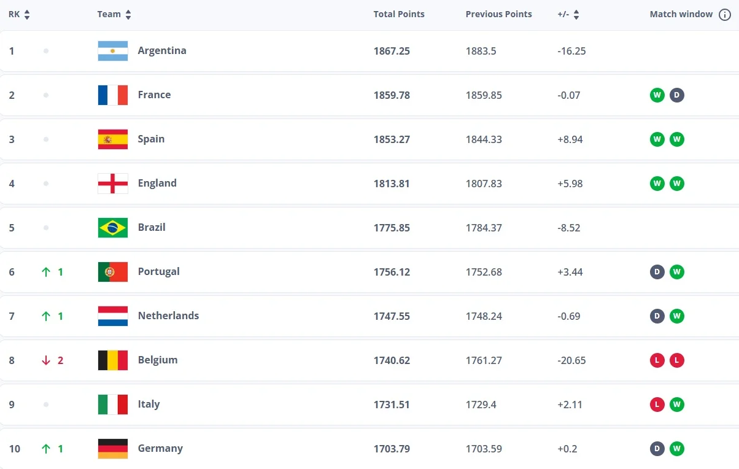Screen dimensions: 739x469
Task: Sort table by RK column arrows
Action: tap(27, 15)
